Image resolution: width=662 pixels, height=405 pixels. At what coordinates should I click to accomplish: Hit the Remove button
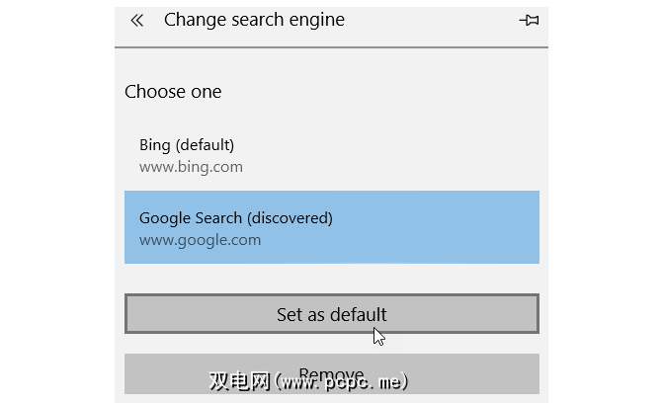[x=331, y=374]
